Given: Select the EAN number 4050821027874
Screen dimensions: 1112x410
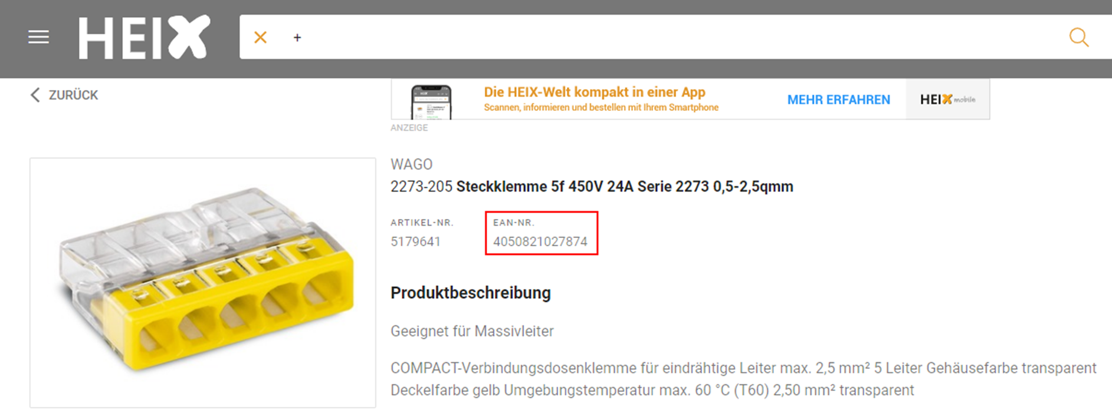Looking at the screenshot, I should coord(540,242).
